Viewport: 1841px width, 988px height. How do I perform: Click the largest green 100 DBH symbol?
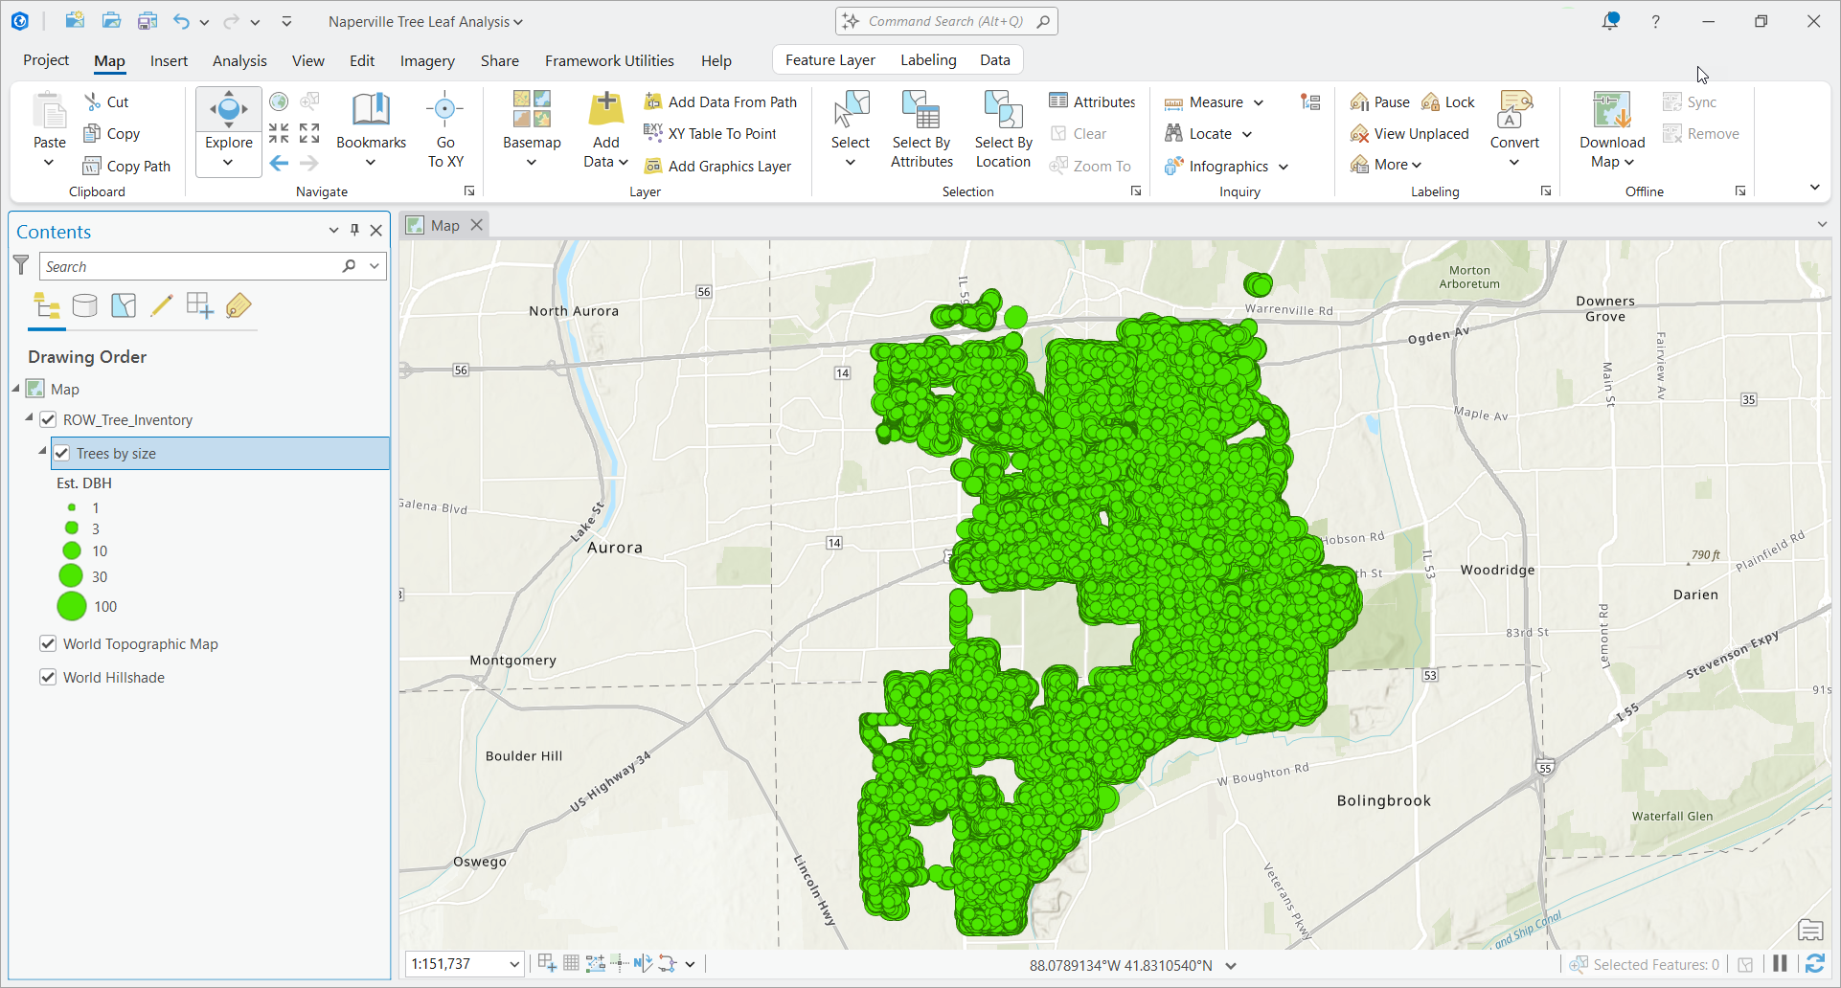click(72, 606)
